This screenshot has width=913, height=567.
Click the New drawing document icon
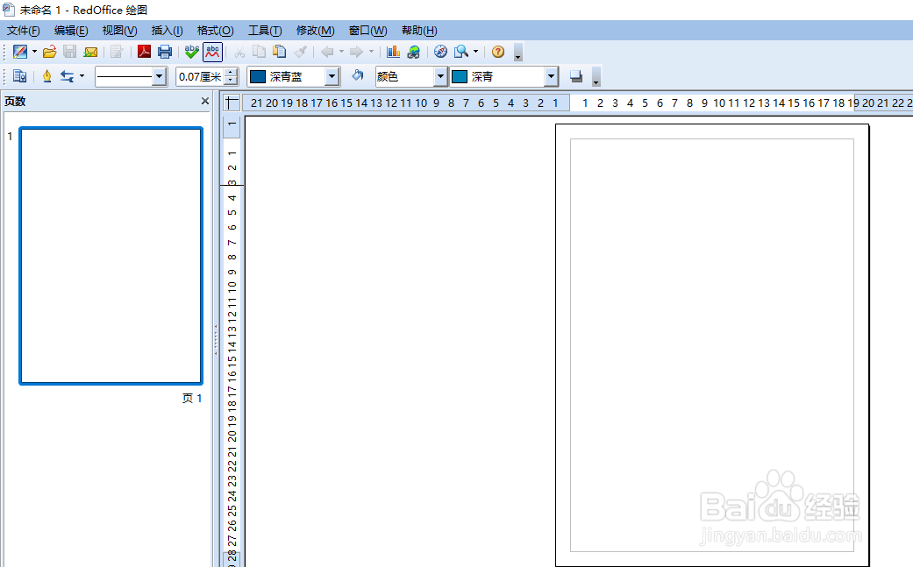[x=20, y=52]
